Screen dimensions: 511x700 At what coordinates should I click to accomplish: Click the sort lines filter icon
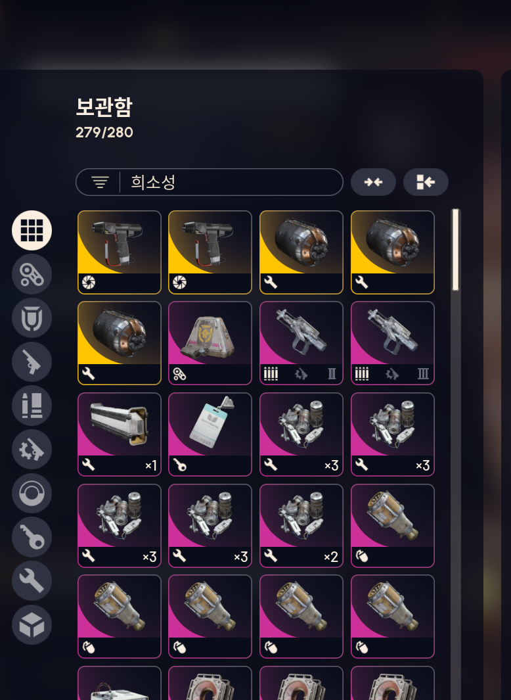(100, 182)
